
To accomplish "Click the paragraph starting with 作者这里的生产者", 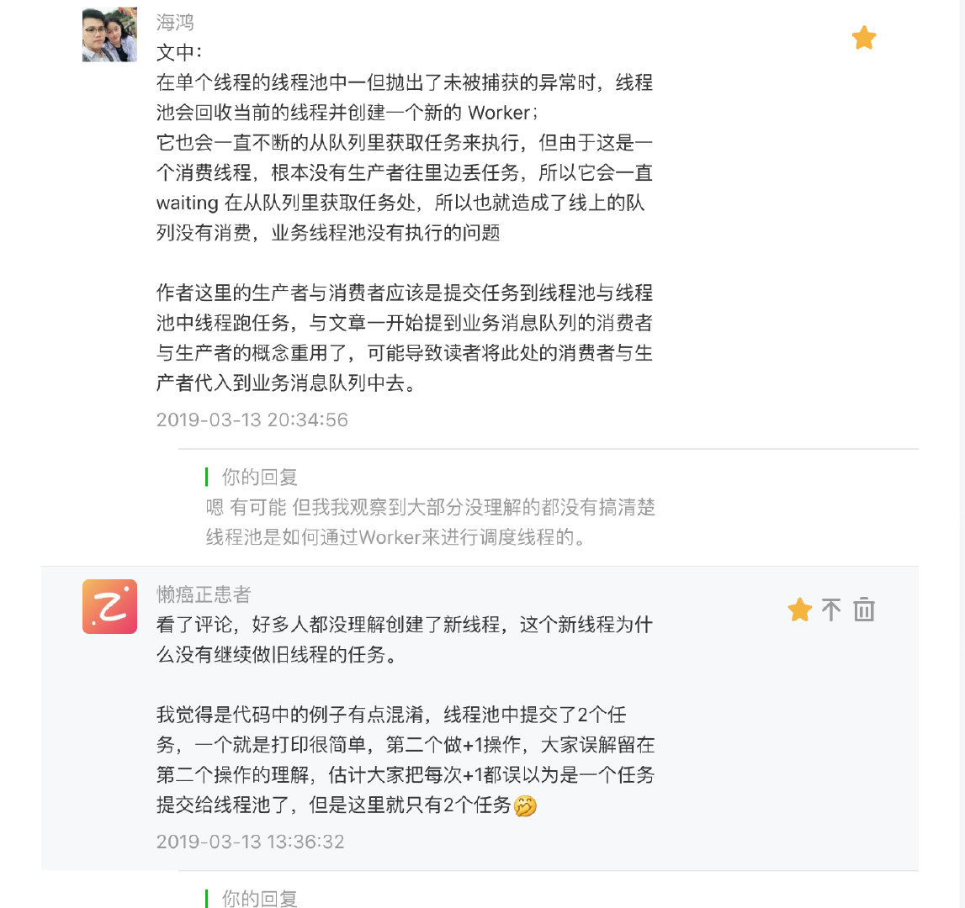I will click(x=405, y=338).
